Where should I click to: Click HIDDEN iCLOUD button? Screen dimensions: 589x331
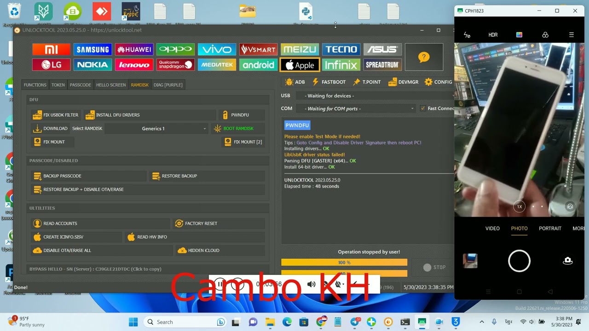coord(221,251)
